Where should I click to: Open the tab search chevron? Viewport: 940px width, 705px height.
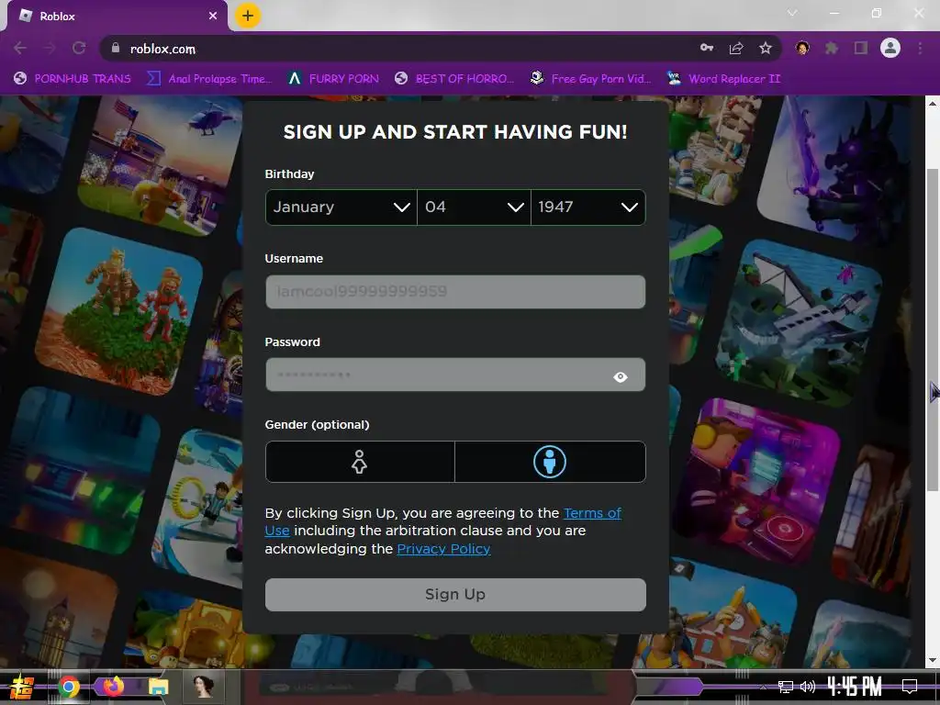(792, 13)
